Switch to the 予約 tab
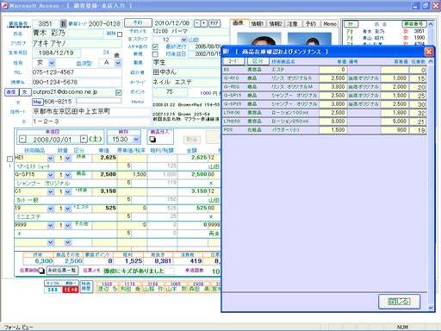The height and width of the screenshot is (331, 441). (x=311, y=24)
